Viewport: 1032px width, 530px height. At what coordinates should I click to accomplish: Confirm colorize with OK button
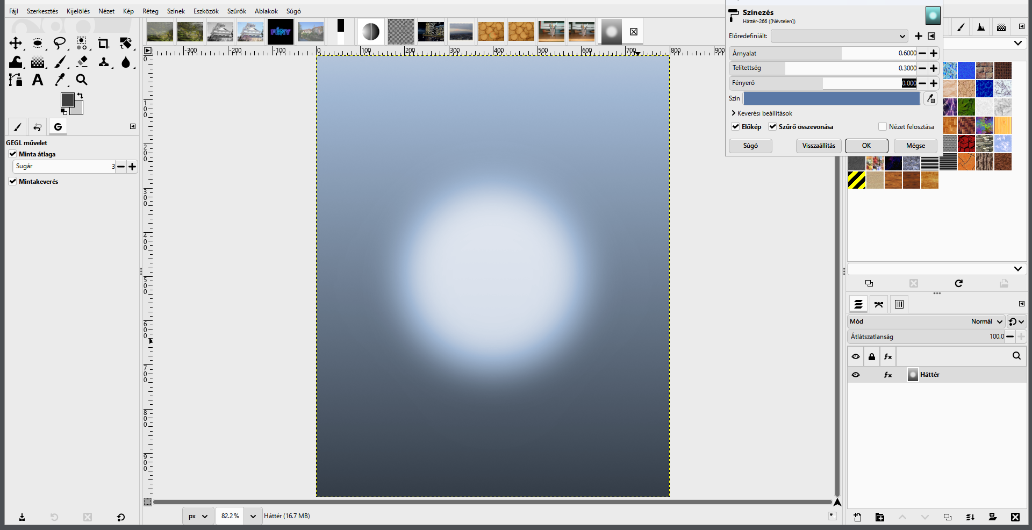(x=866, y=146)
